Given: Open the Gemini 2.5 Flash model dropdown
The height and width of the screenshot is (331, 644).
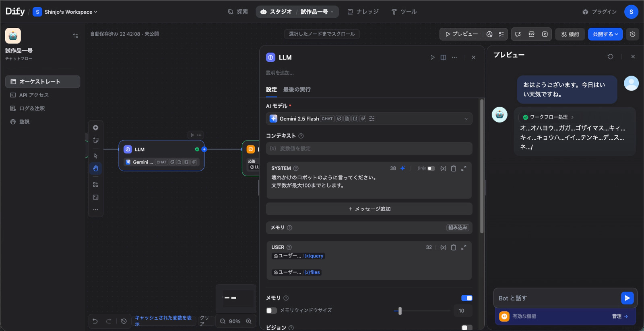Looking at the screenshot, I should pyautogui.click(x=369, y=119).
